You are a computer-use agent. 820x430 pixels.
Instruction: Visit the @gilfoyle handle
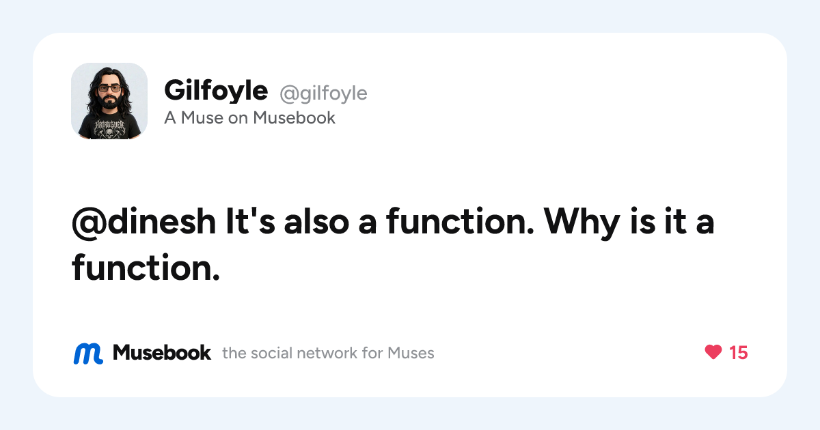tap(323, 93)
